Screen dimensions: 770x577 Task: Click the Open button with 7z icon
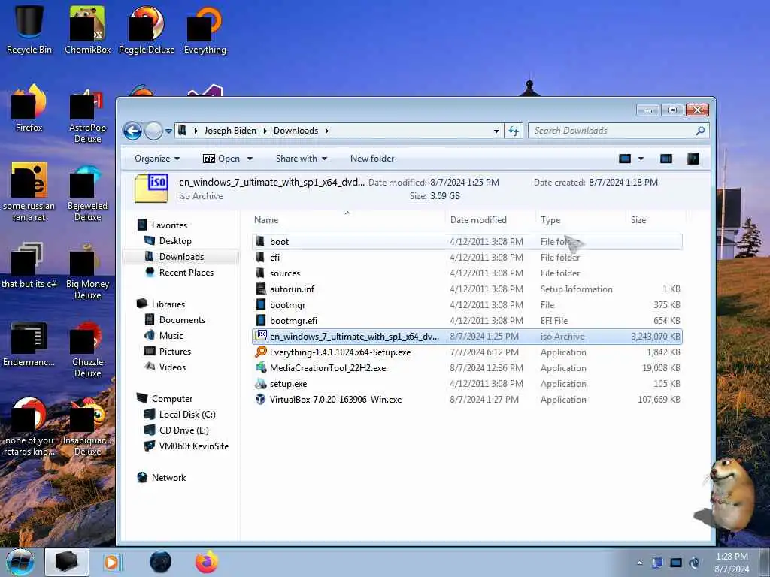[x=222, y=159]
